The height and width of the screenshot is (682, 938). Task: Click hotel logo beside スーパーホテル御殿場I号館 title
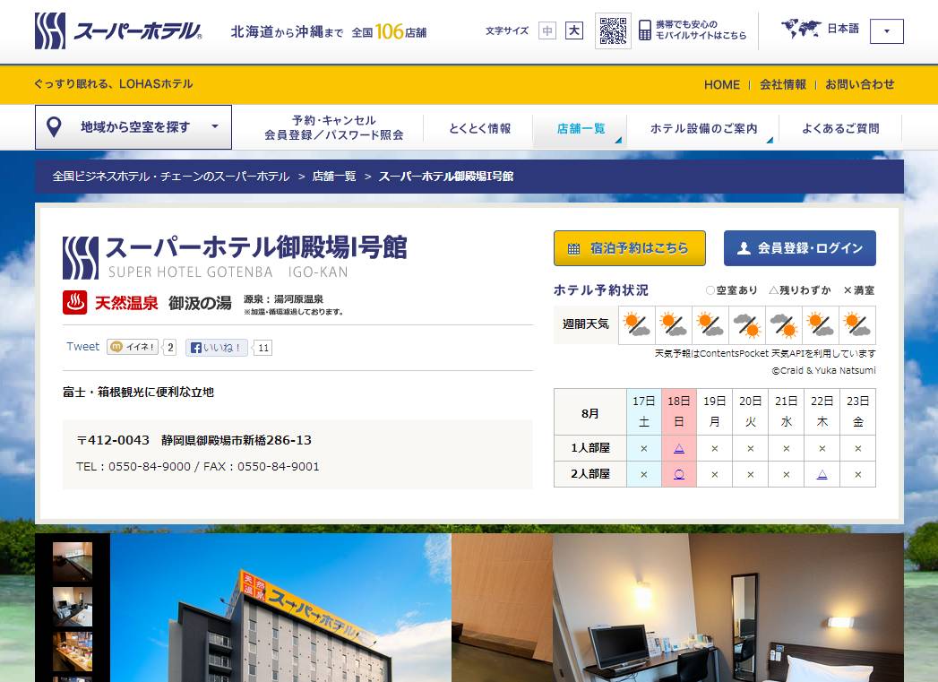[81, 258]
